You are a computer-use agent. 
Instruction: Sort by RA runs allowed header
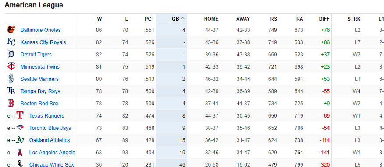(x=299, y=19)
